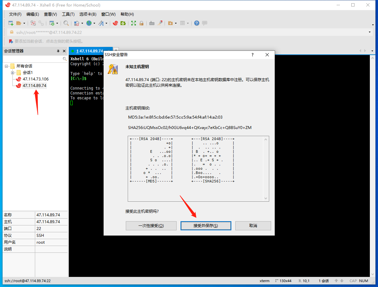
Task: Open the 选项卡(B) menu
Action: click(x=88, y=14)
